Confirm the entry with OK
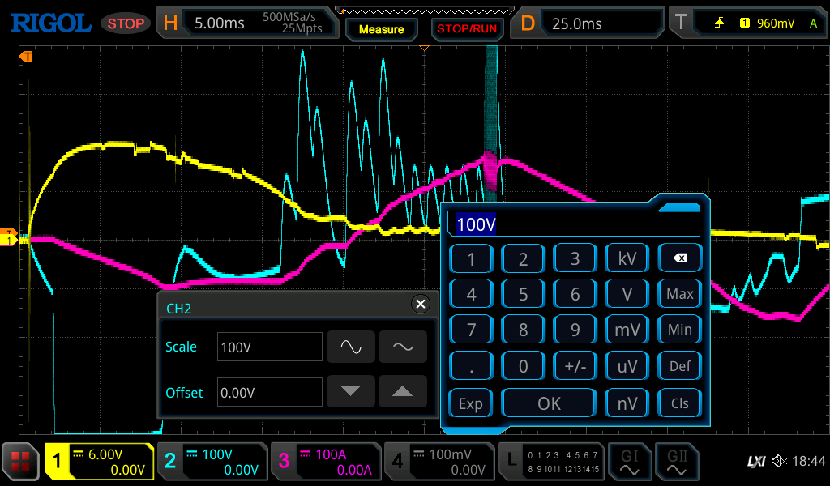 pos(549,403)
